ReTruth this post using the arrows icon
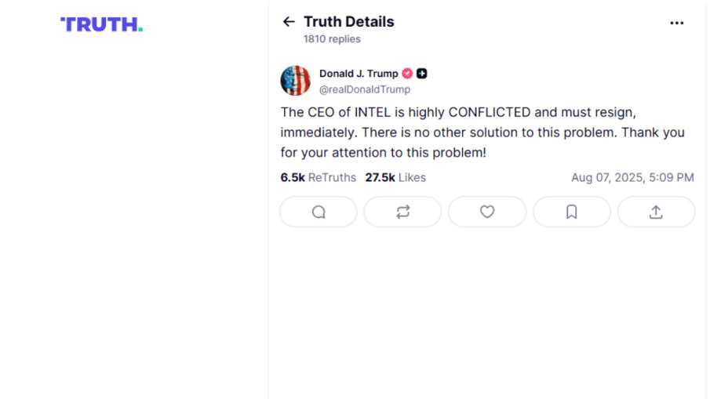 [x=402, y=212]
